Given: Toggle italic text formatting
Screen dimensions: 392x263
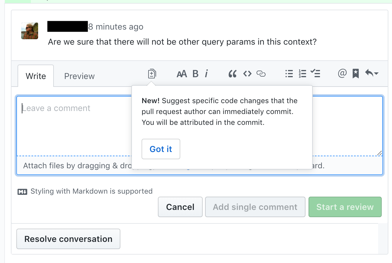Looking at the screenshot, I should coord(206,74).
